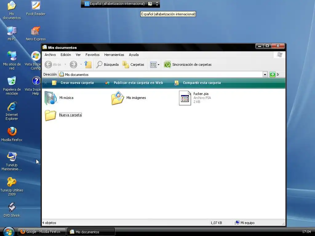
Task: Expand the forward history dropdown arrow
Action: click(81, 65)
